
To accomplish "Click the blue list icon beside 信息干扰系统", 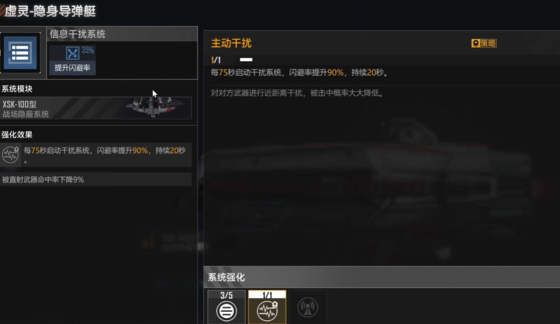I will coord(20,53).
